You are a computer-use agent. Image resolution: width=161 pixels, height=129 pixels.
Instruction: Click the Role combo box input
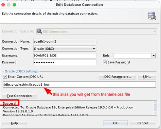[x=133, y=56]
